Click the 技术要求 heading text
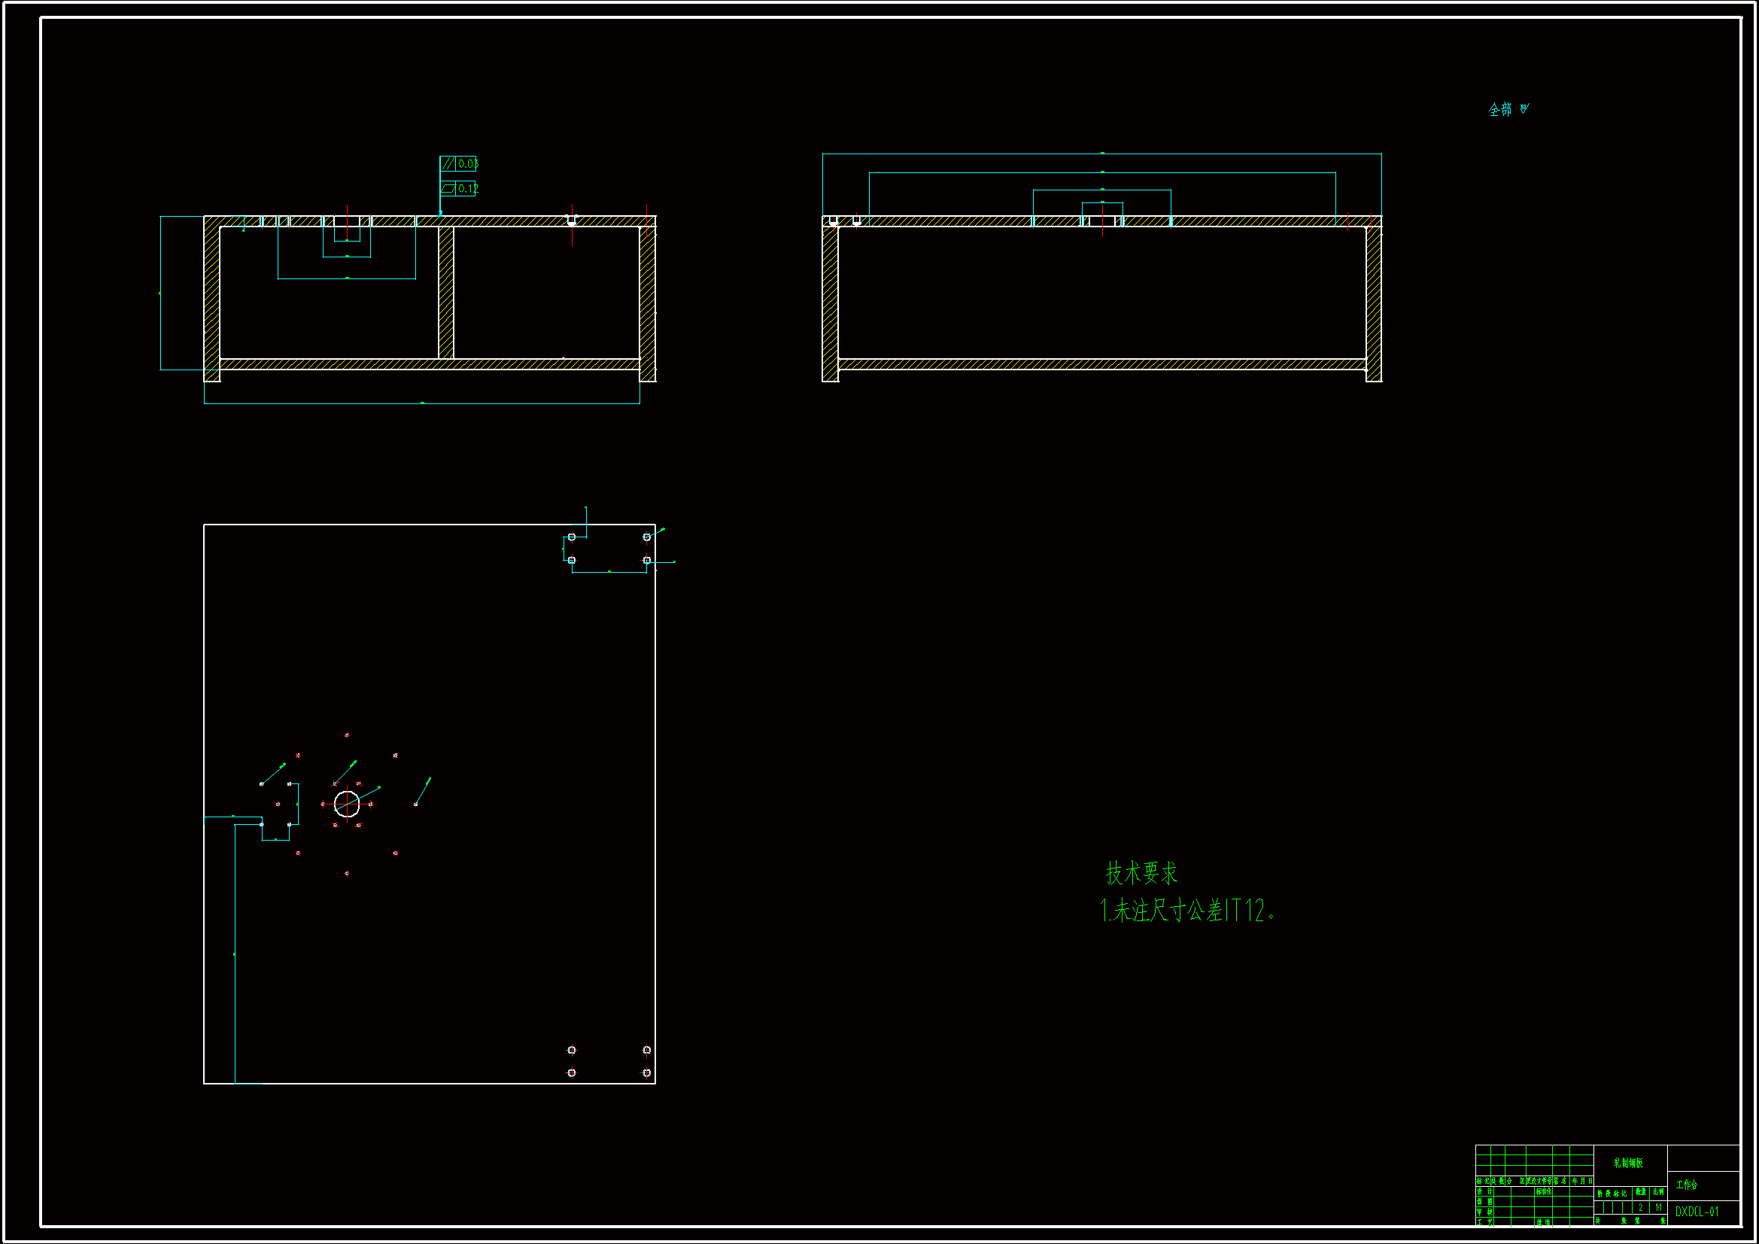Viewport: 1759px width, 1244px height. (x=1141, y=872)
